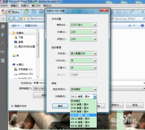Choose 944.88 像素/厘米 resolution

coord(83,126)
